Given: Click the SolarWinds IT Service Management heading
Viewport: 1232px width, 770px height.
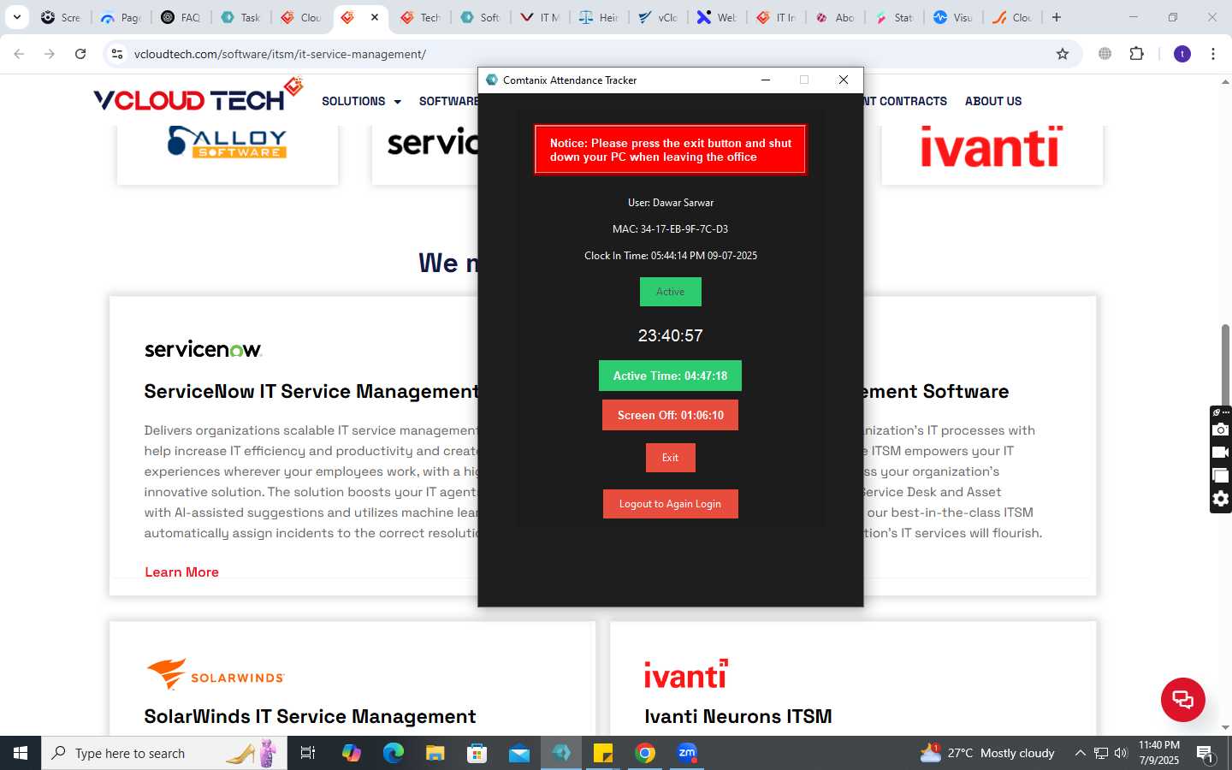Looking at the screenshot, I should pos(310,716).
